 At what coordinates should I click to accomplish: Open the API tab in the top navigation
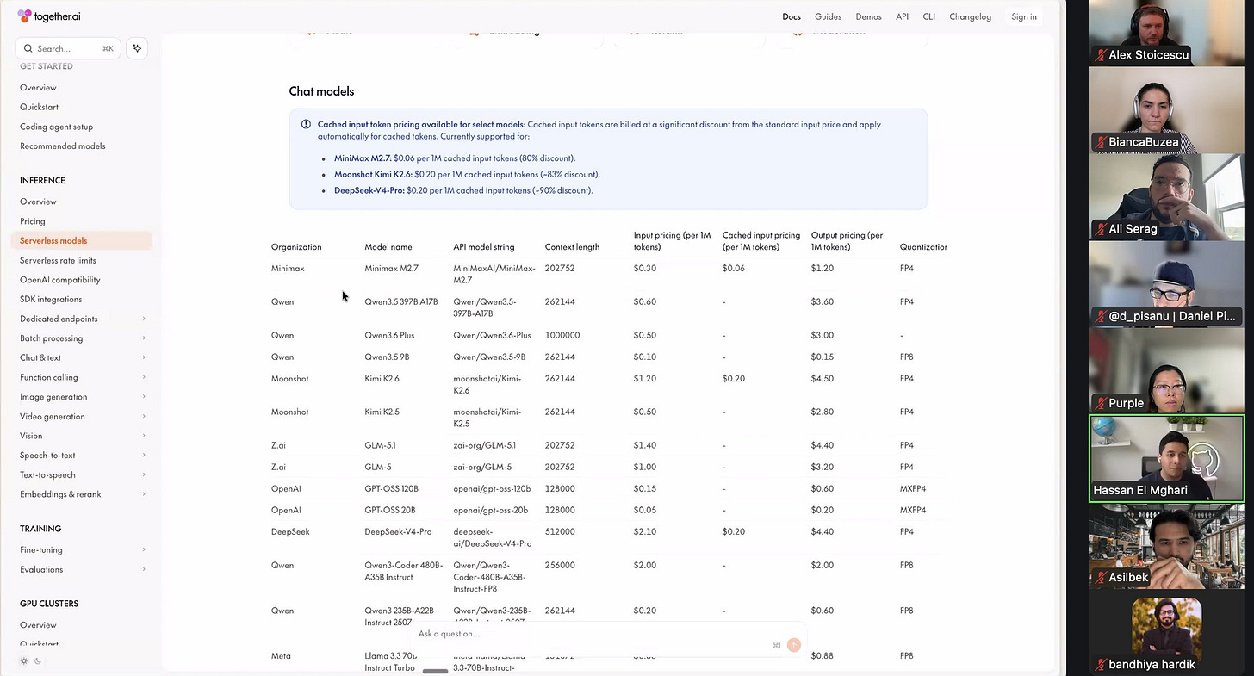[x=902, y=16]
